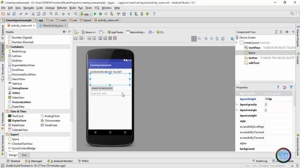Switch to the MainActivity.java tab

(53, 26)
